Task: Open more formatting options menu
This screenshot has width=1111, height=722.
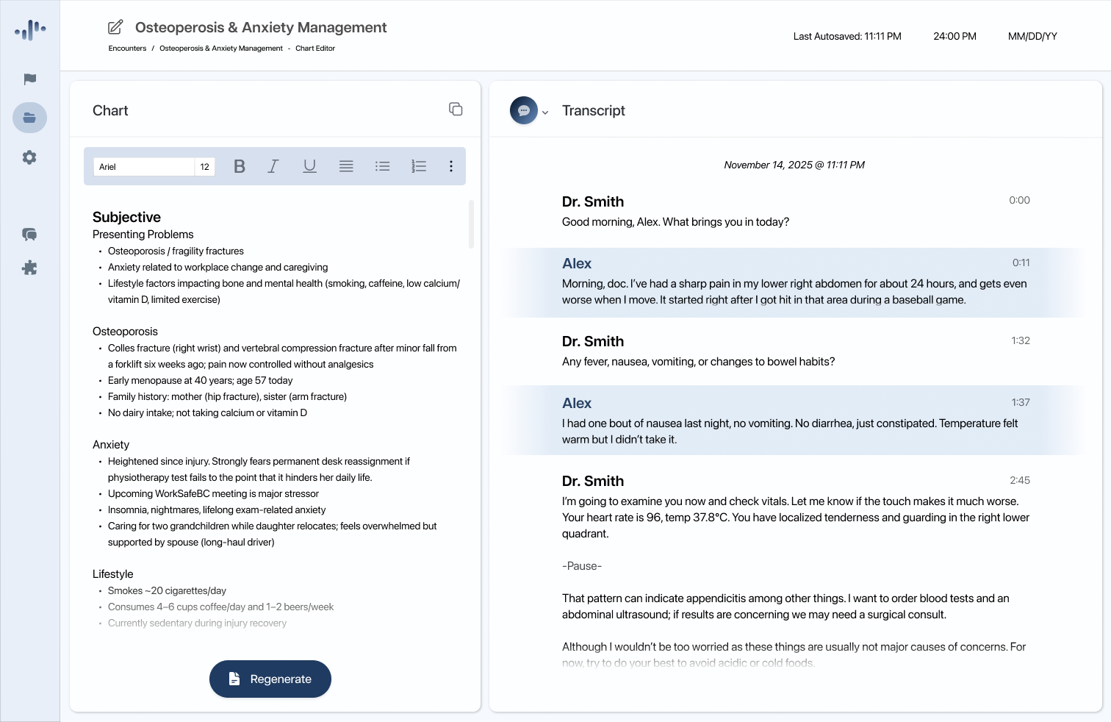Action: coord(451,166)
